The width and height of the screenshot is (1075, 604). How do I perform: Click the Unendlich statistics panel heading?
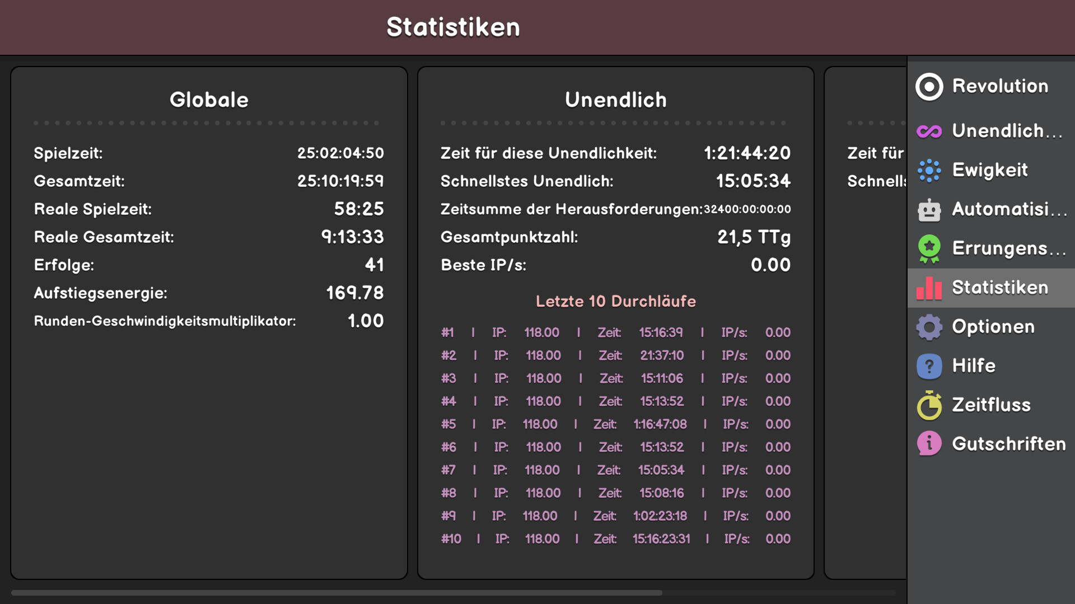[615, 100]
